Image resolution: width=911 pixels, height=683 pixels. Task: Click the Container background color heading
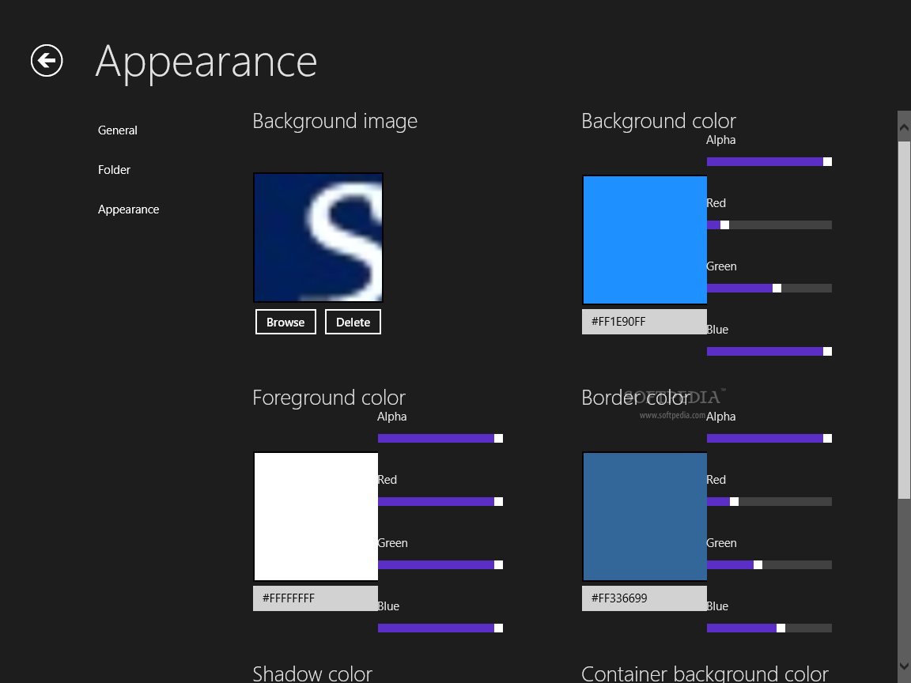click(x=705, y=674)
